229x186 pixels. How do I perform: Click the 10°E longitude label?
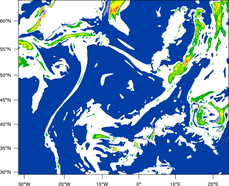pyautogui.click(x=175, y=184)
